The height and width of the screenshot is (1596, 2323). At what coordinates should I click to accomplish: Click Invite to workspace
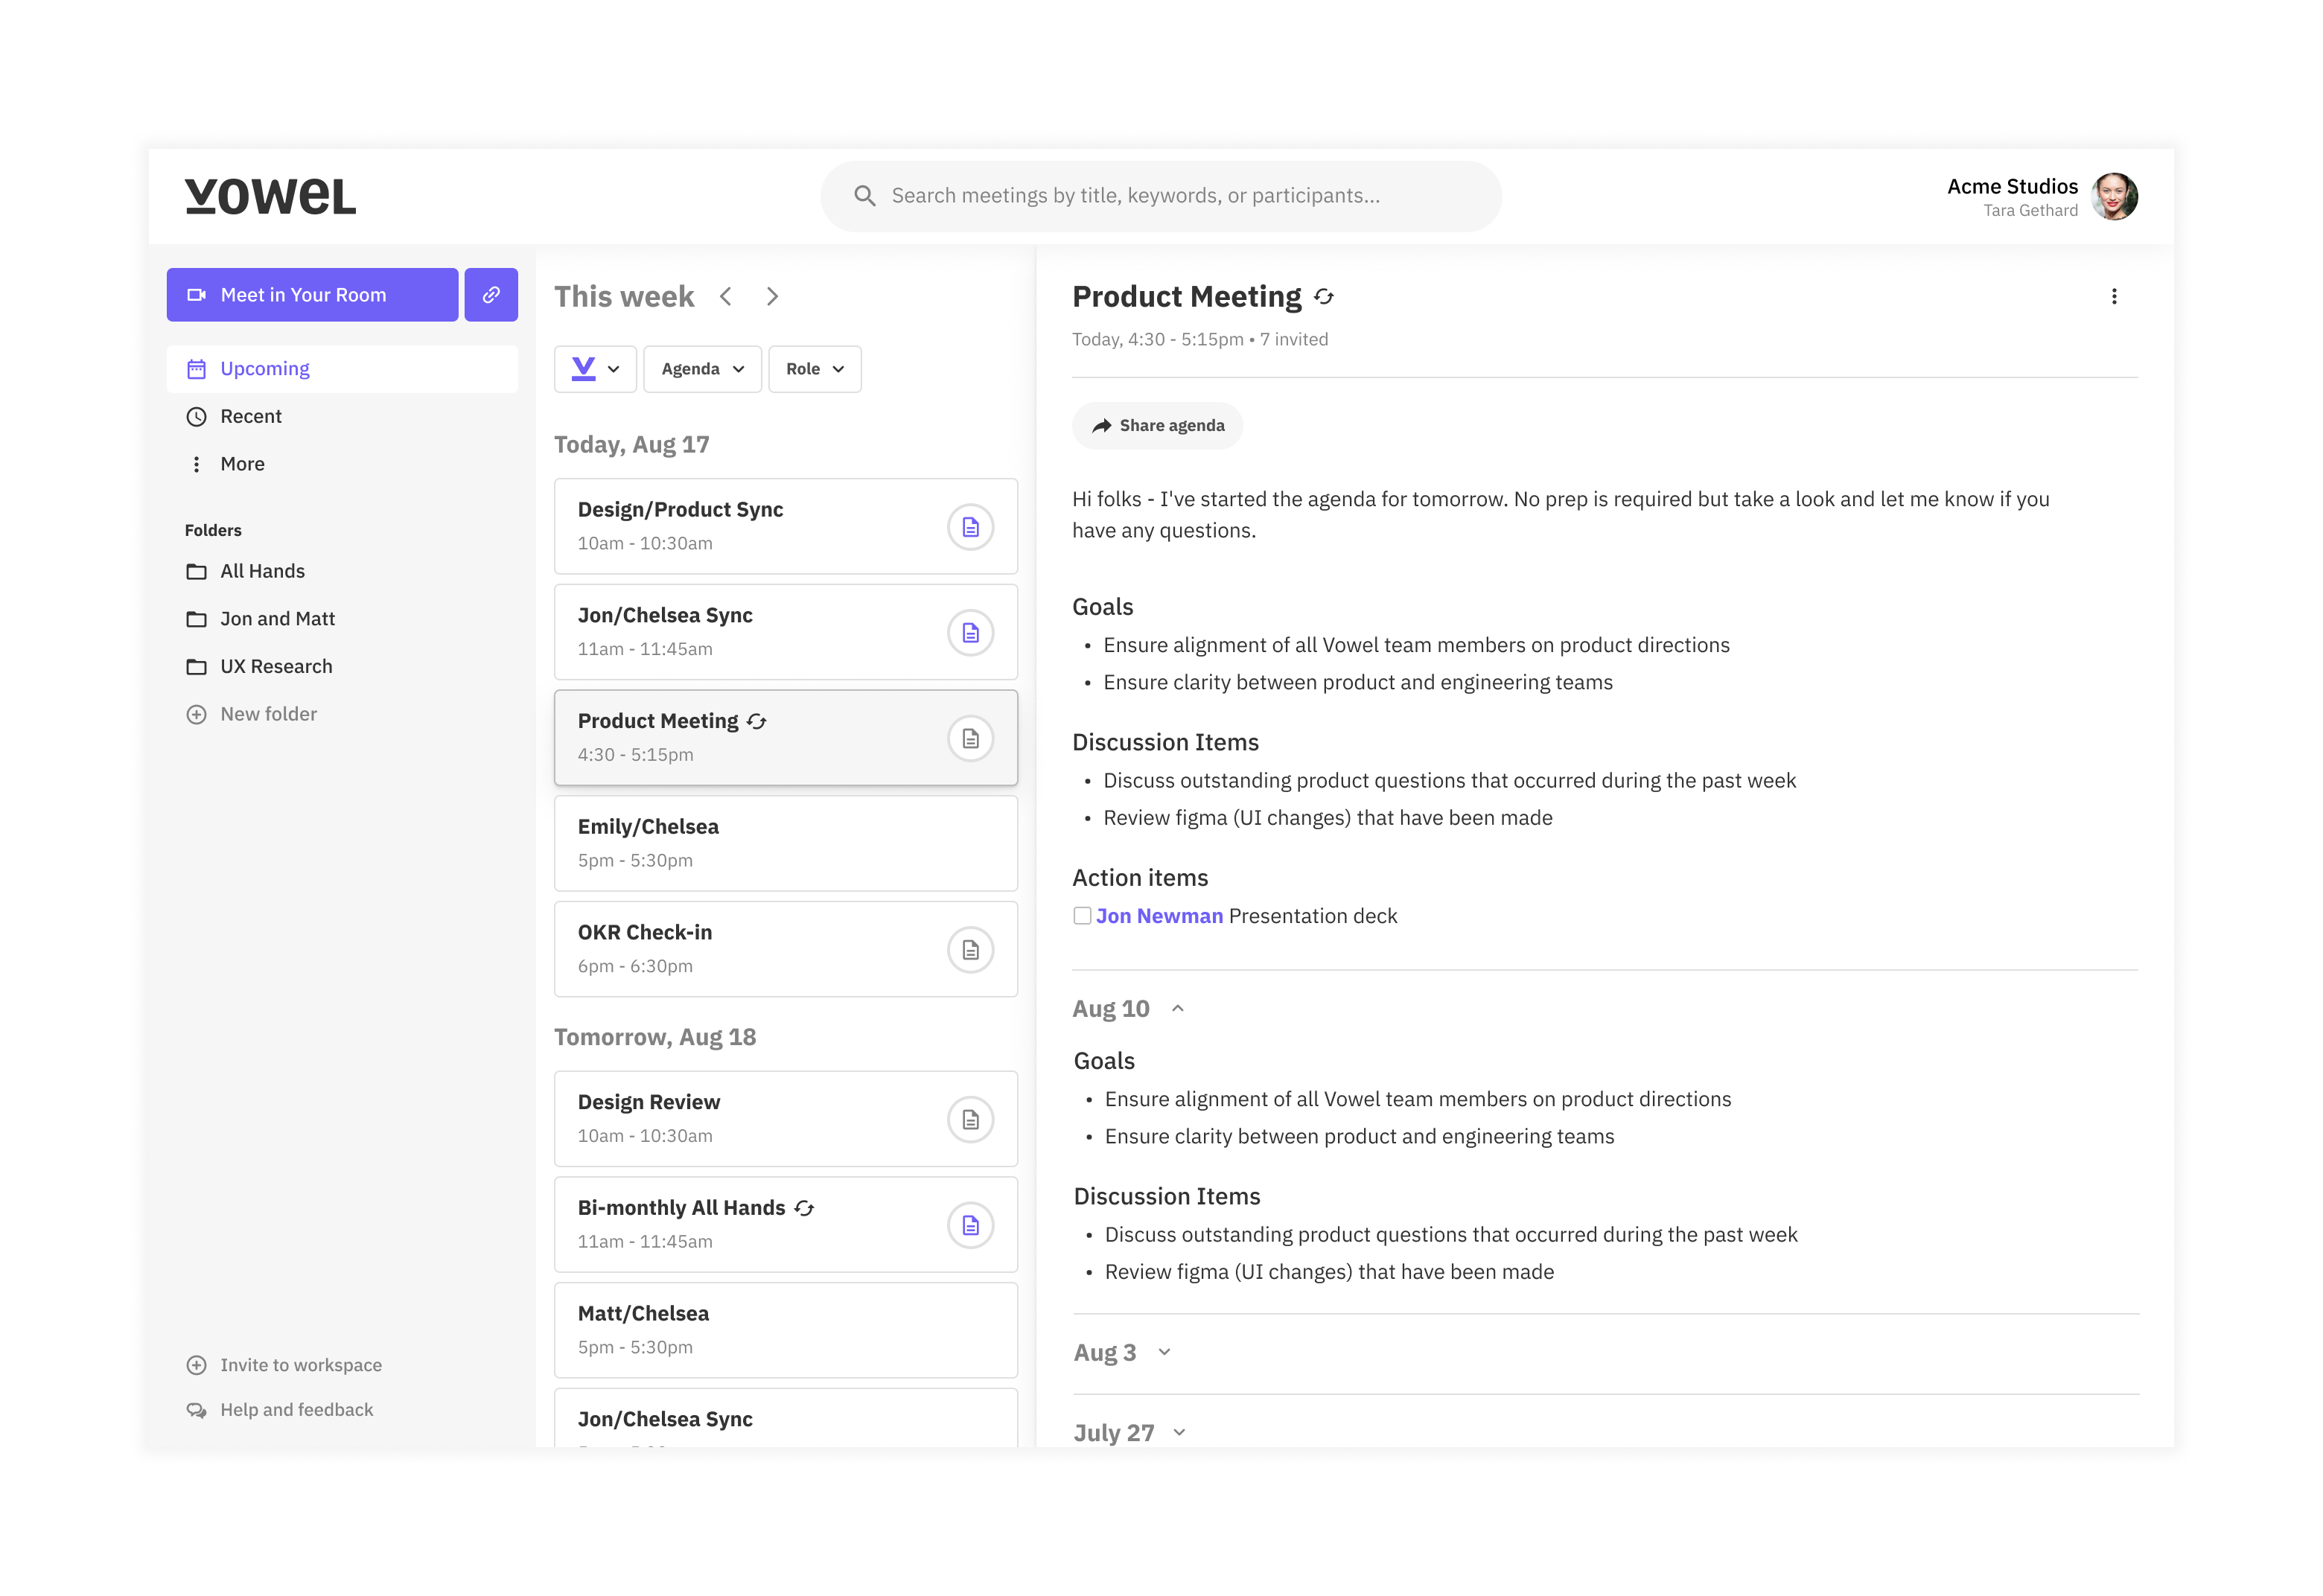click(x=285, y=1366)
